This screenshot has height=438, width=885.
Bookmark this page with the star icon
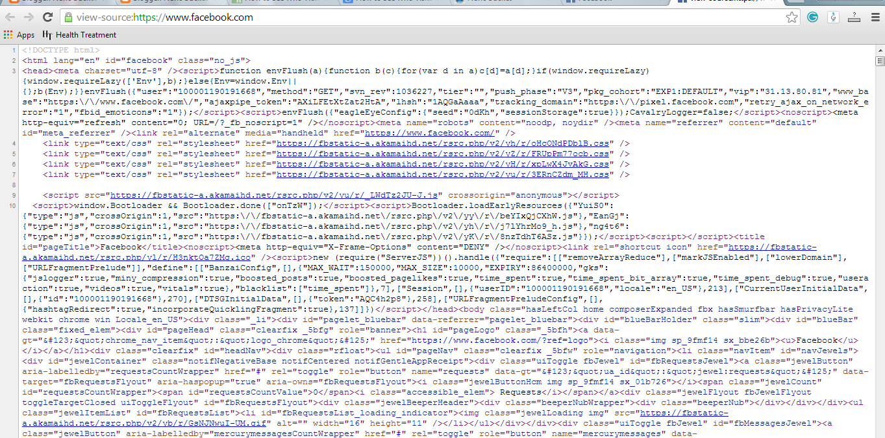click(792, 17)
